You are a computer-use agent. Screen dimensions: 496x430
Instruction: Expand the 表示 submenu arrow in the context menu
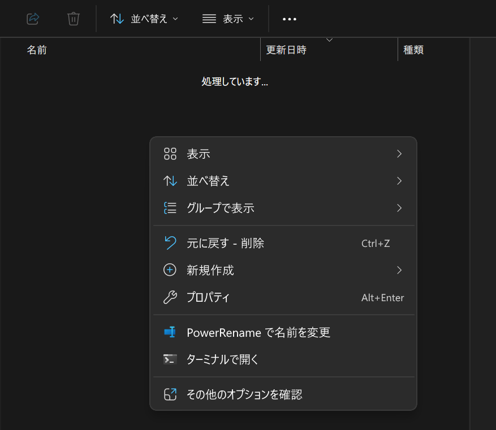(x=399, y=154)
